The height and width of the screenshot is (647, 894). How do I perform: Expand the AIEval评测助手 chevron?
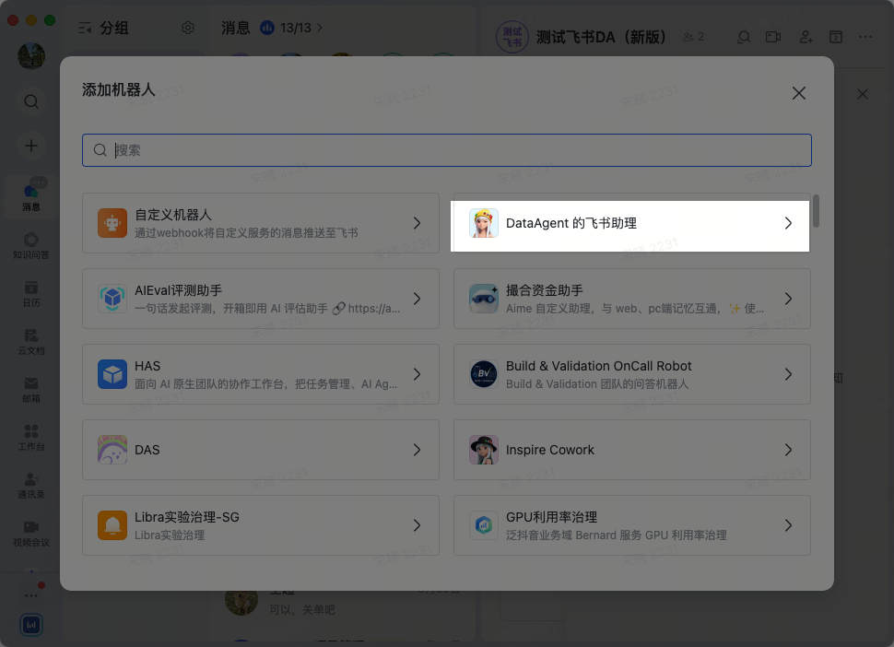(x=417, y=298)
